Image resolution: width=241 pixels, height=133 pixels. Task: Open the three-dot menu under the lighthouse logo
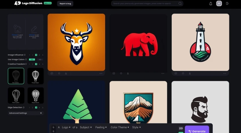coord(225,73)
